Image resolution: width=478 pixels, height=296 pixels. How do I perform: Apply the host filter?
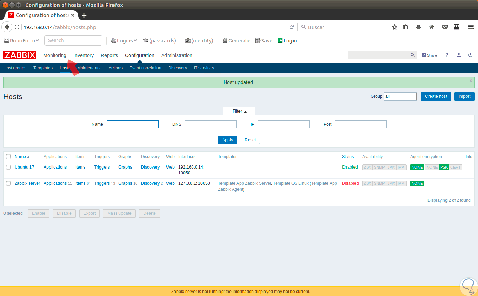pos(227,140)
